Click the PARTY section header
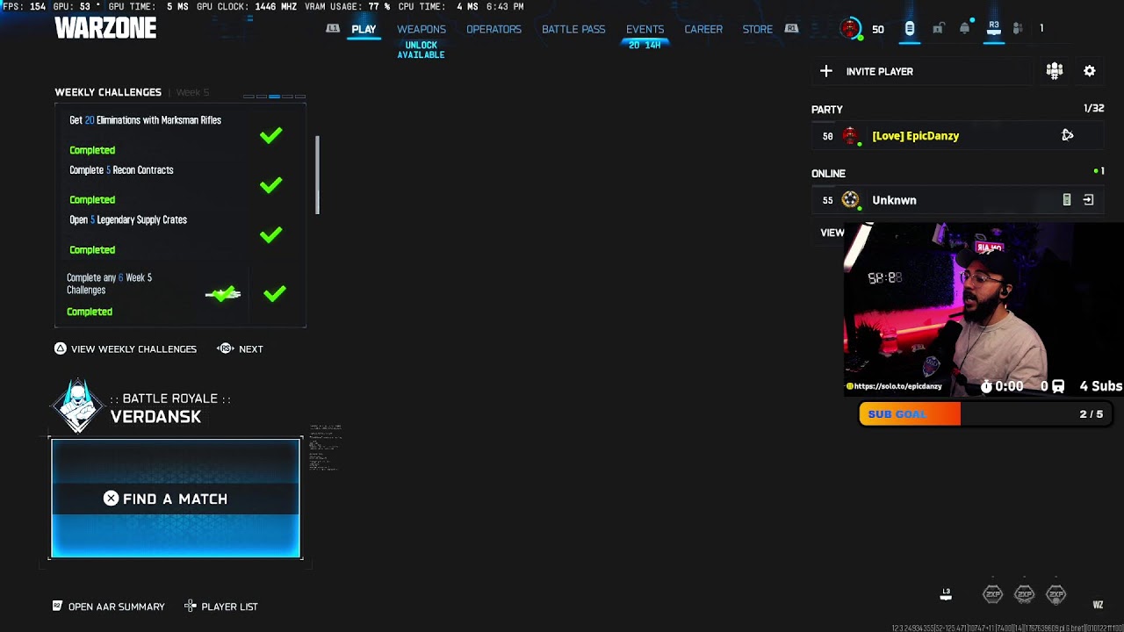Viewport: 1124px width, 632px height. (x=827, y=110)
